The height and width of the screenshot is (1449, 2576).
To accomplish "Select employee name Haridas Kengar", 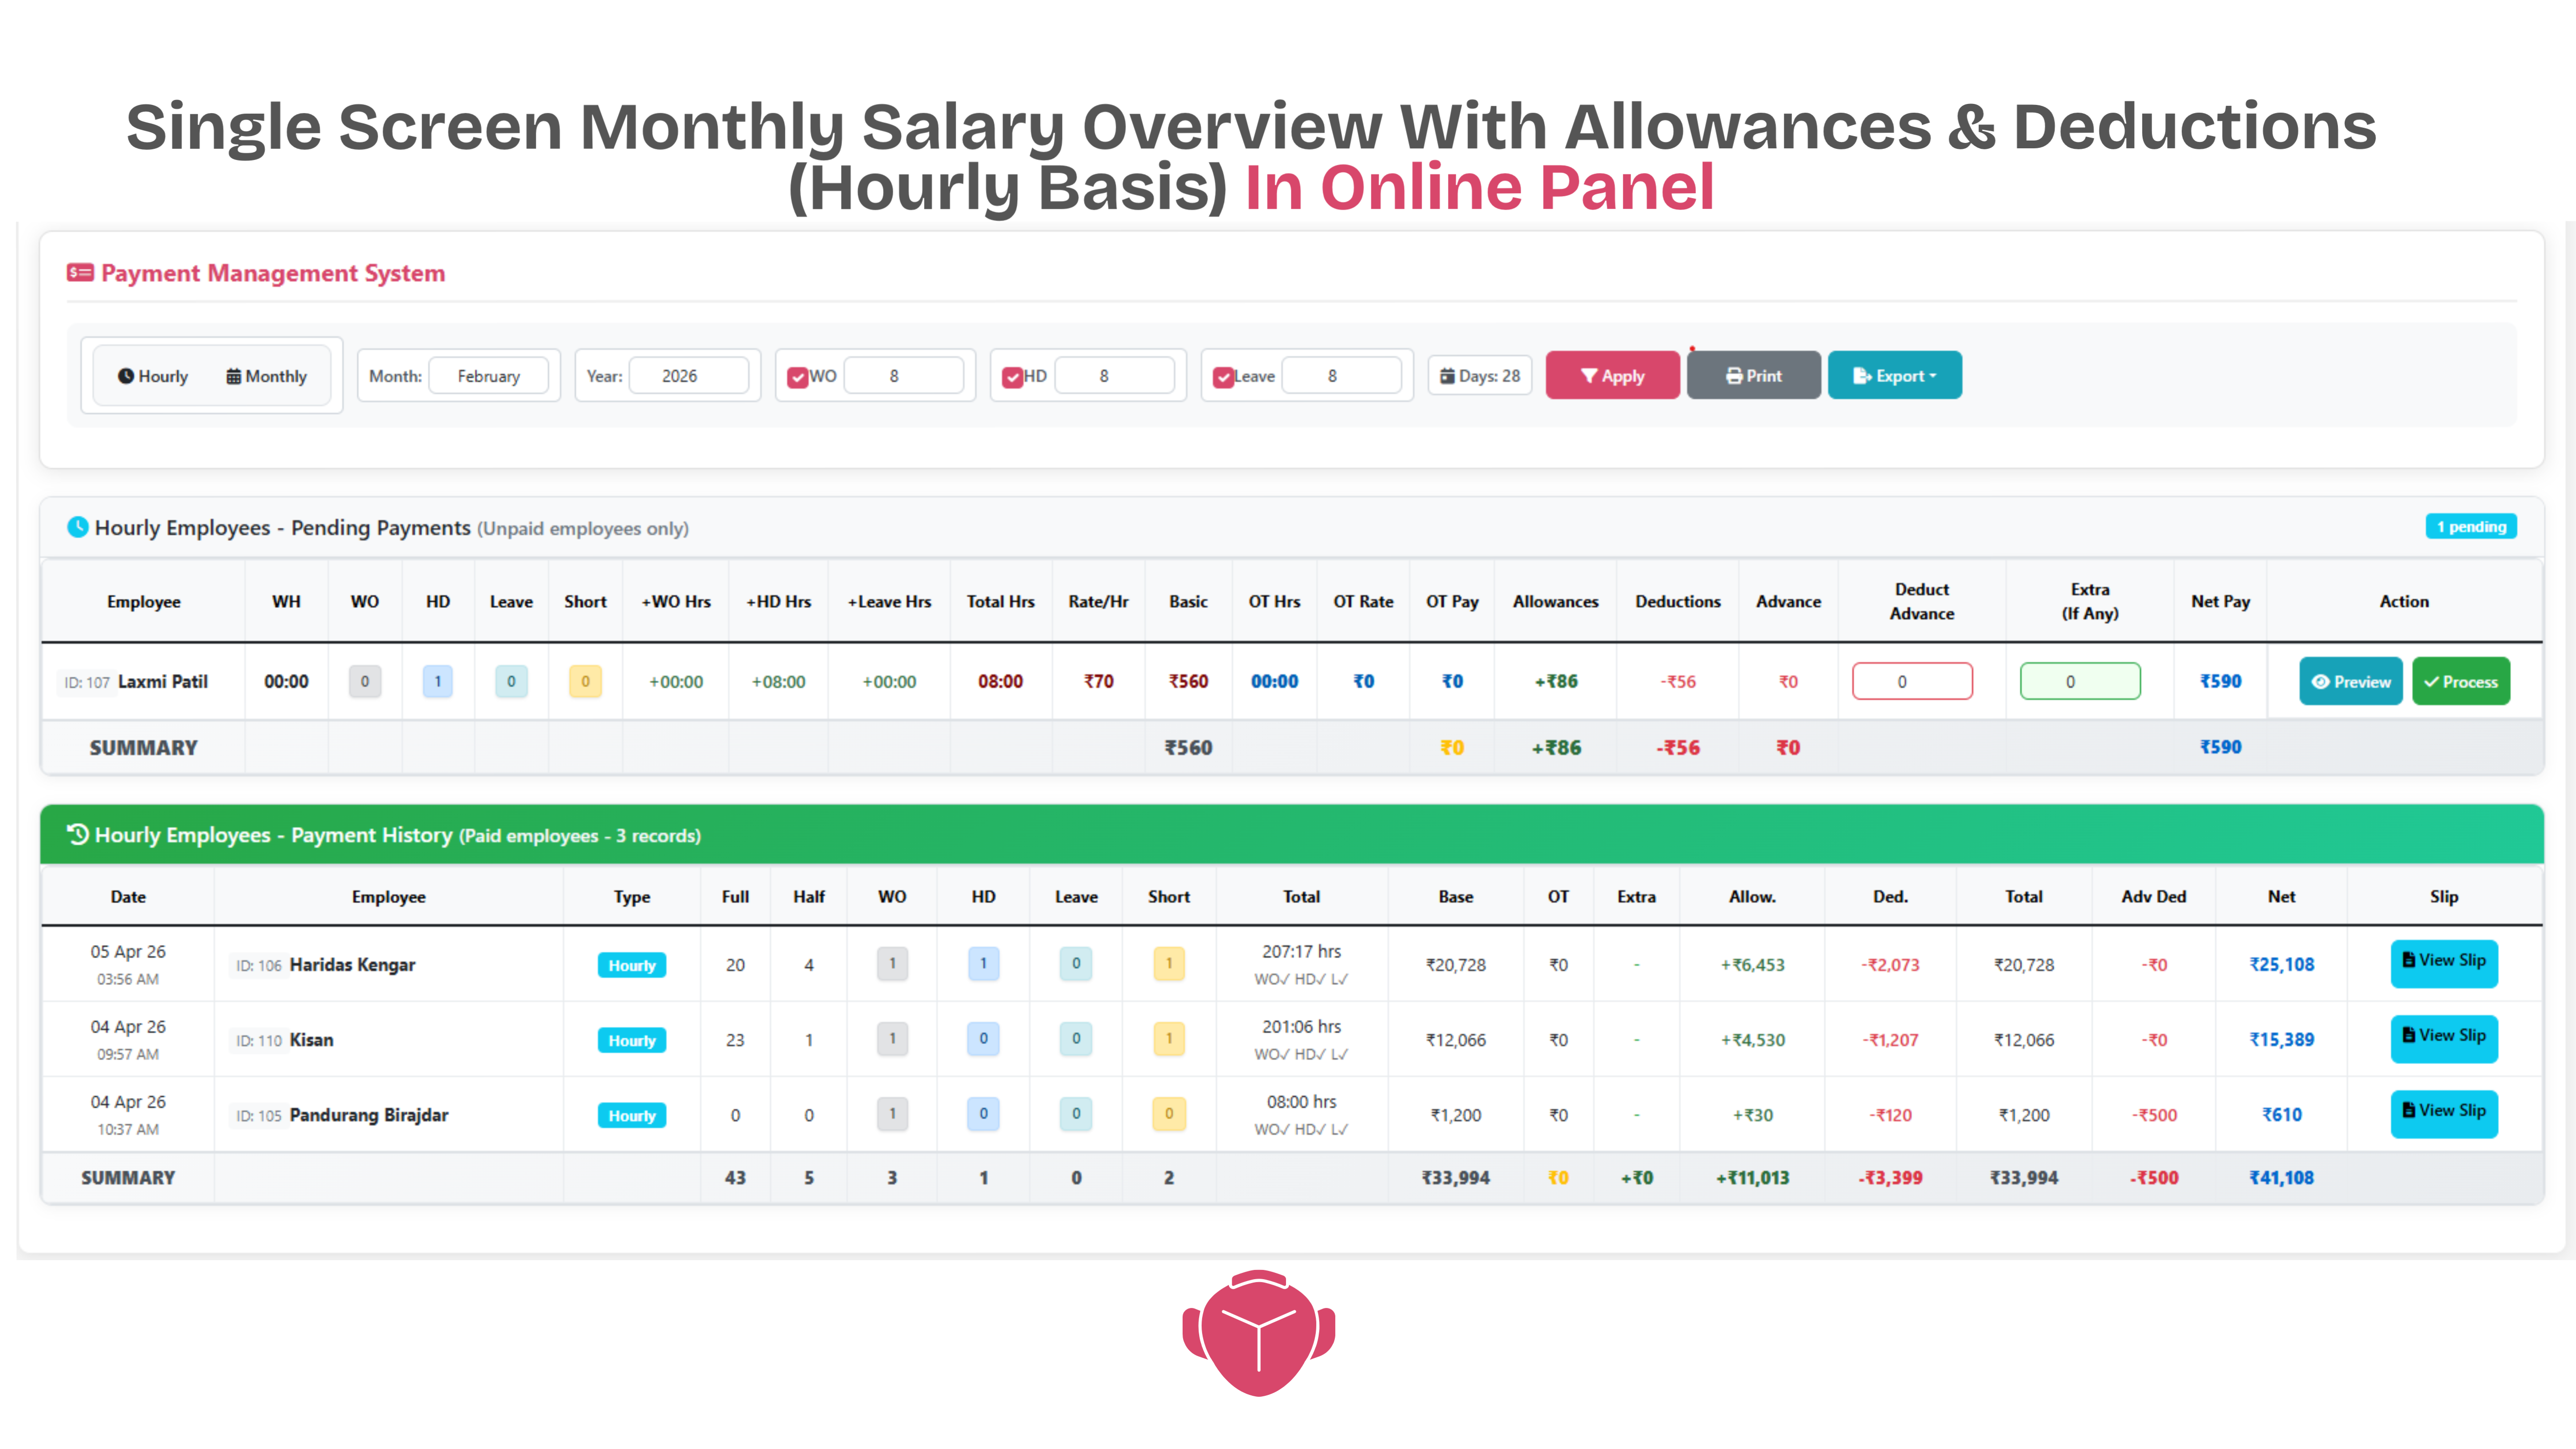I will point(352,965).
